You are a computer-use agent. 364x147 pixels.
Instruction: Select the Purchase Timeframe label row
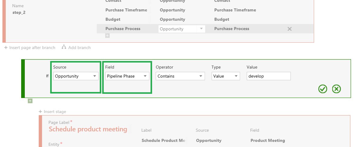click(126, 10)
